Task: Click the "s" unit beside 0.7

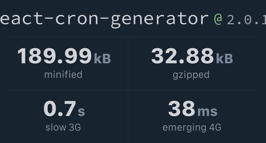Action: 81,111
